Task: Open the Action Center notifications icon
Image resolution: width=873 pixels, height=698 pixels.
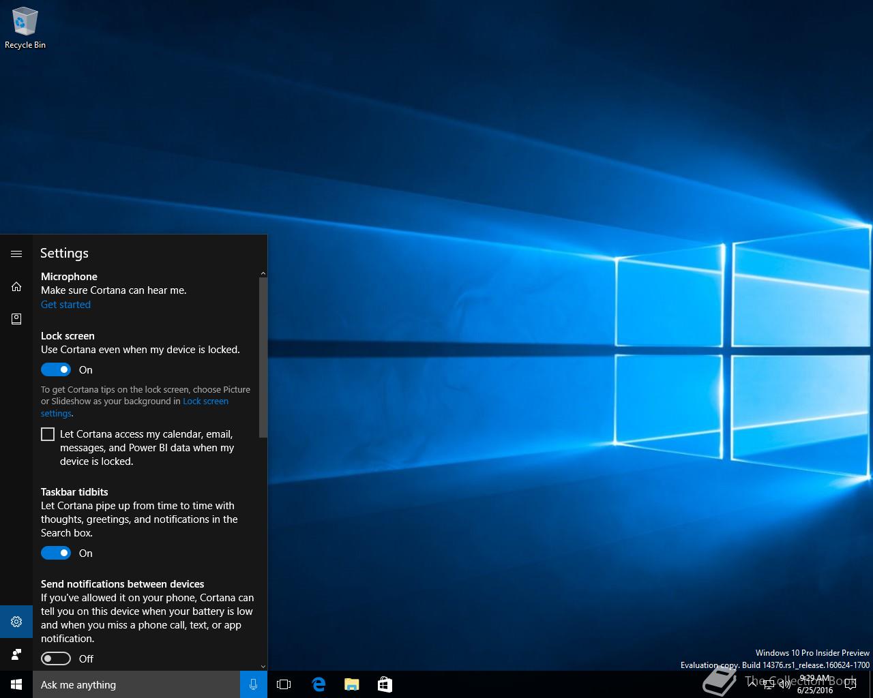Action: point(850,684)
